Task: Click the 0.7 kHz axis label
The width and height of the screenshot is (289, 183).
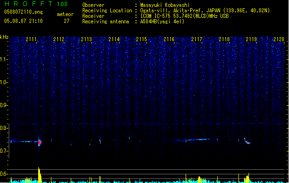Action: (4, 151)
